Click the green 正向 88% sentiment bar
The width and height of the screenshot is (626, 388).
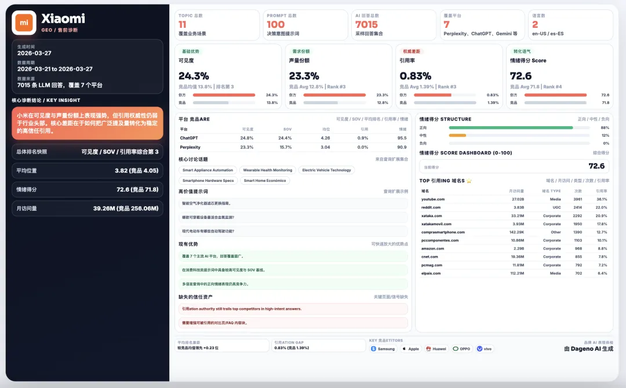pyautogui.click(x=511, y=127)
